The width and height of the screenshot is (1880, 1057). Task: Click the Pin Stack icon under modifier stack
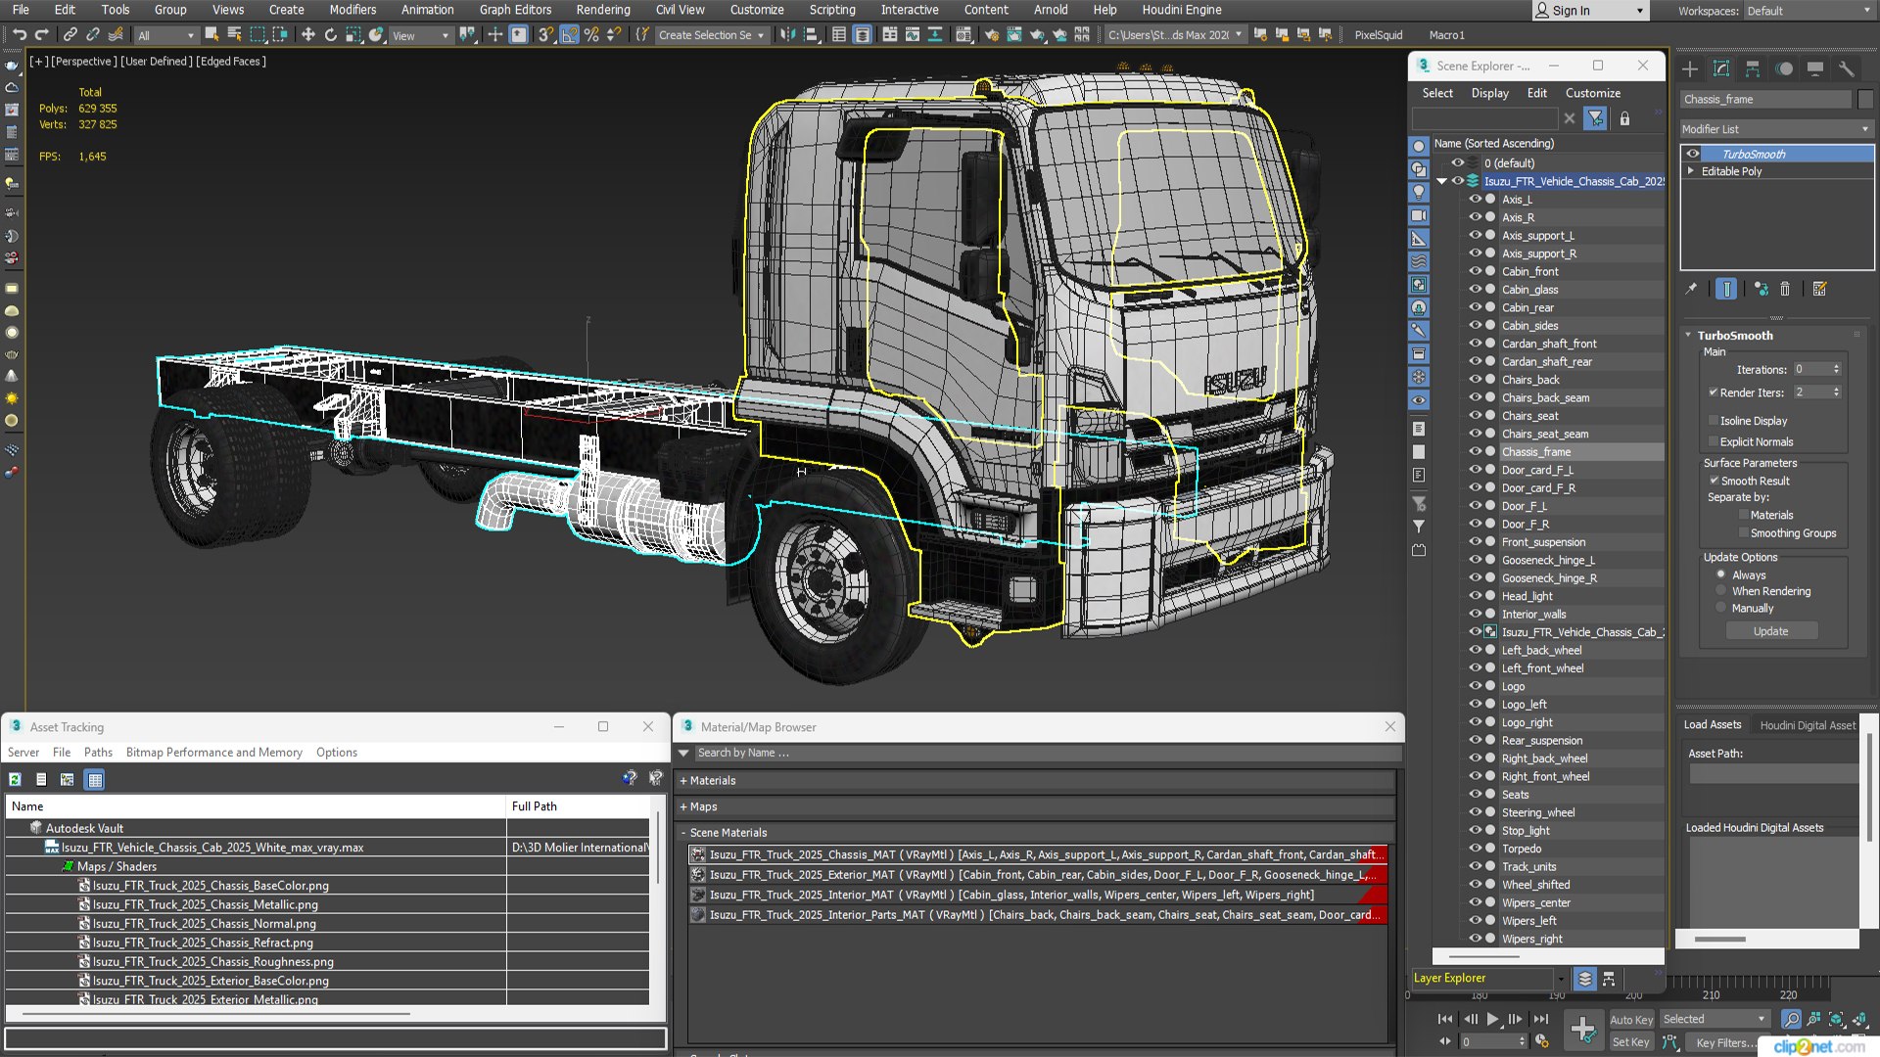point(1691,289)
